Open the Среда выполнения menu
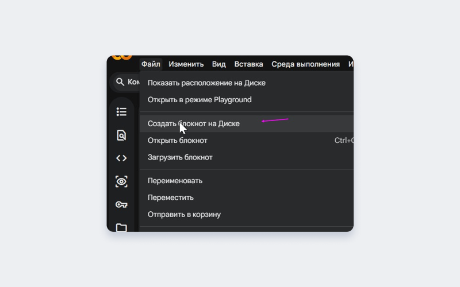The width and height of the screenshot is (460, 287). coord(305,64)
